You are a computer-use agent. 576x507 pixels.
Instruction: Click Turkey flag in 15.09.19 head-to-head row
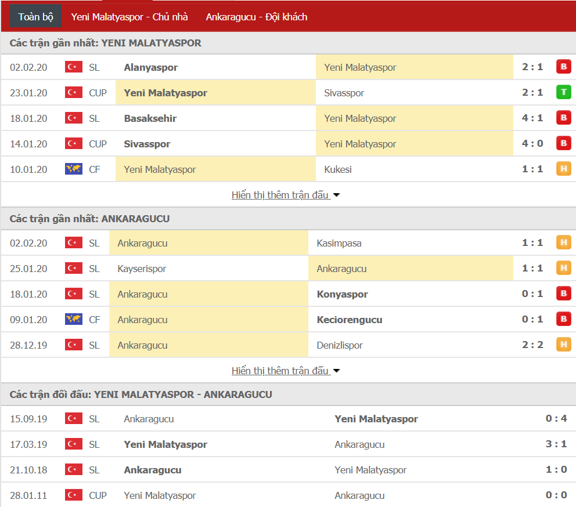74,418
